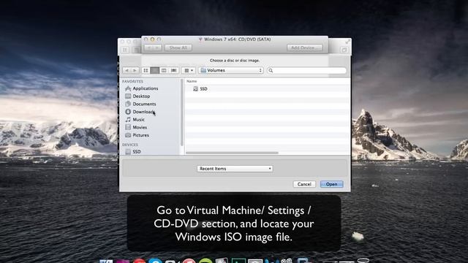This screenshot has height=263, width=468.
Task: Click back arrow in settings toolbar
Action: [x=149, y=47]
